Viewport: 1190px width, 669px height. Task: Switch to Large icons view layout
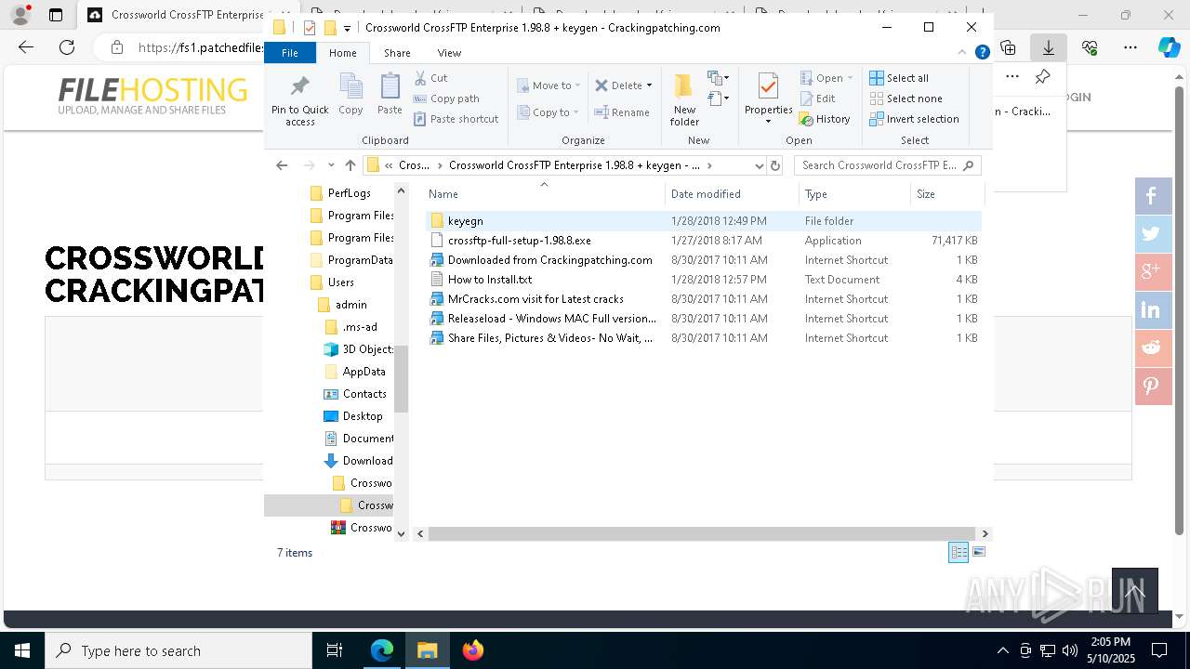pos(978,552)
